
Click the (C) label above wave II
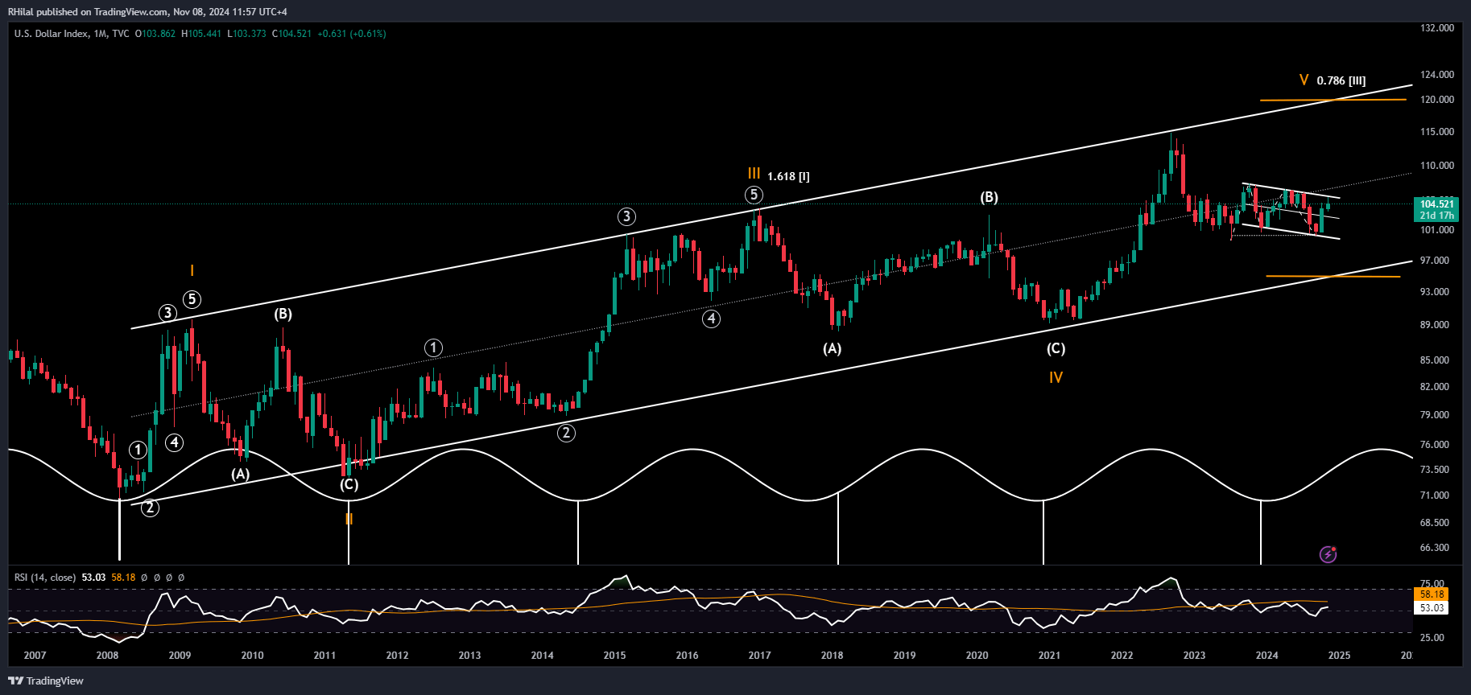[x=349, y=484]
